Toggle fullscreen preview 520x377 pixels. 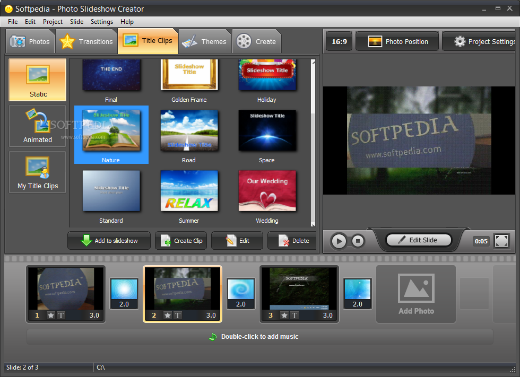[501, 241]
